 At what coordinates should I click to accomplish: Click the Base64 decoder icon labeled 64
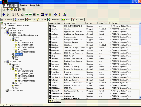tap(18, 15)
